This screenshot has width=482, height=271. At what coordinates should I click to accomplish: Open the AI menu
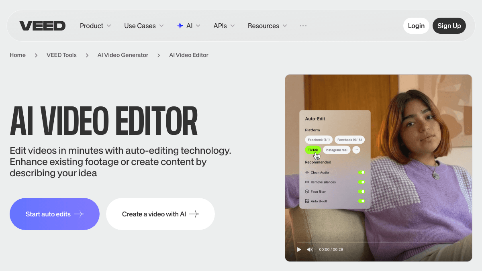pyautogui.click(x=189, y=26)
